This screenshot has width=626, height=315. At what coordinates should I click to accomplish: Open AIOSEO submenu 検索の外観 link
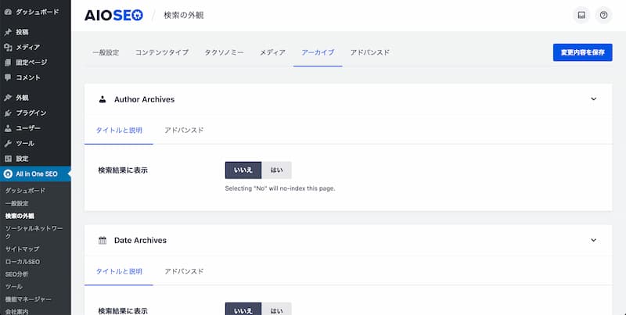20,216
